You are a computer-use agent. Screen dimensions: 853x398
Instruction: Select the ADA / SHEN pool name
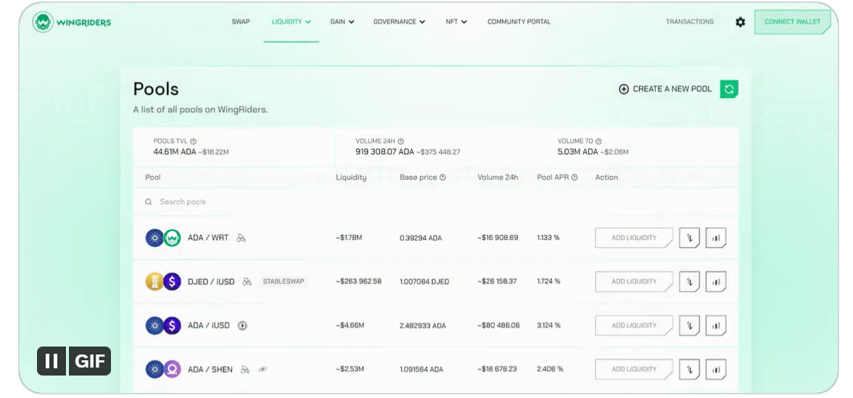tap(210, 370)
